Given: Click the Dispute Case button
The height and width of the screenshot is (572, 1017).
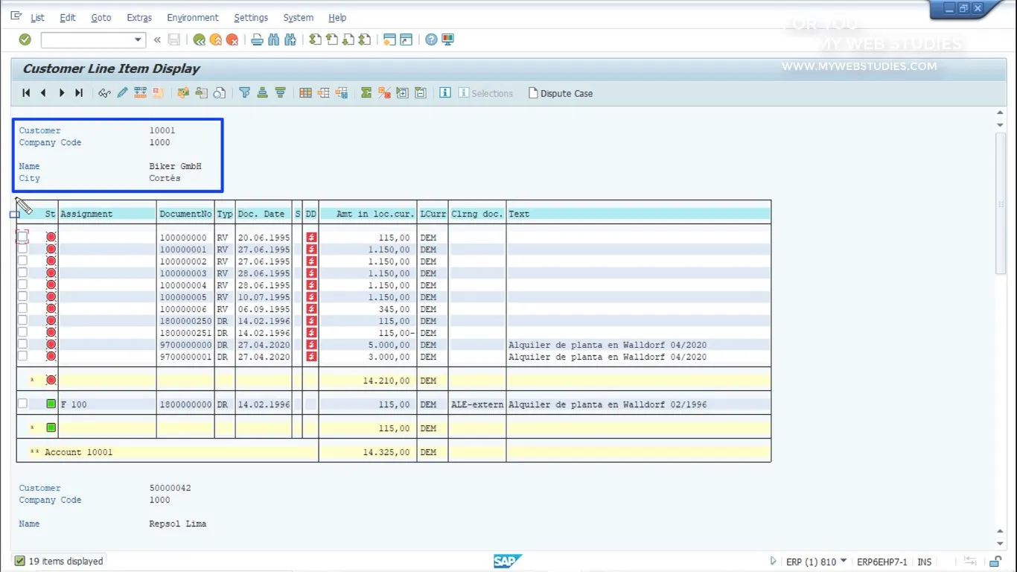Looking at the screenshot, I should [560, 93].
